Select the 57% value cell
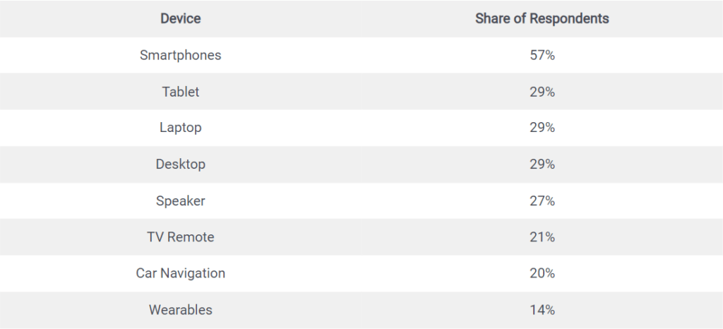The height and width of the screenshot is (329, 723). coord(542,55)
